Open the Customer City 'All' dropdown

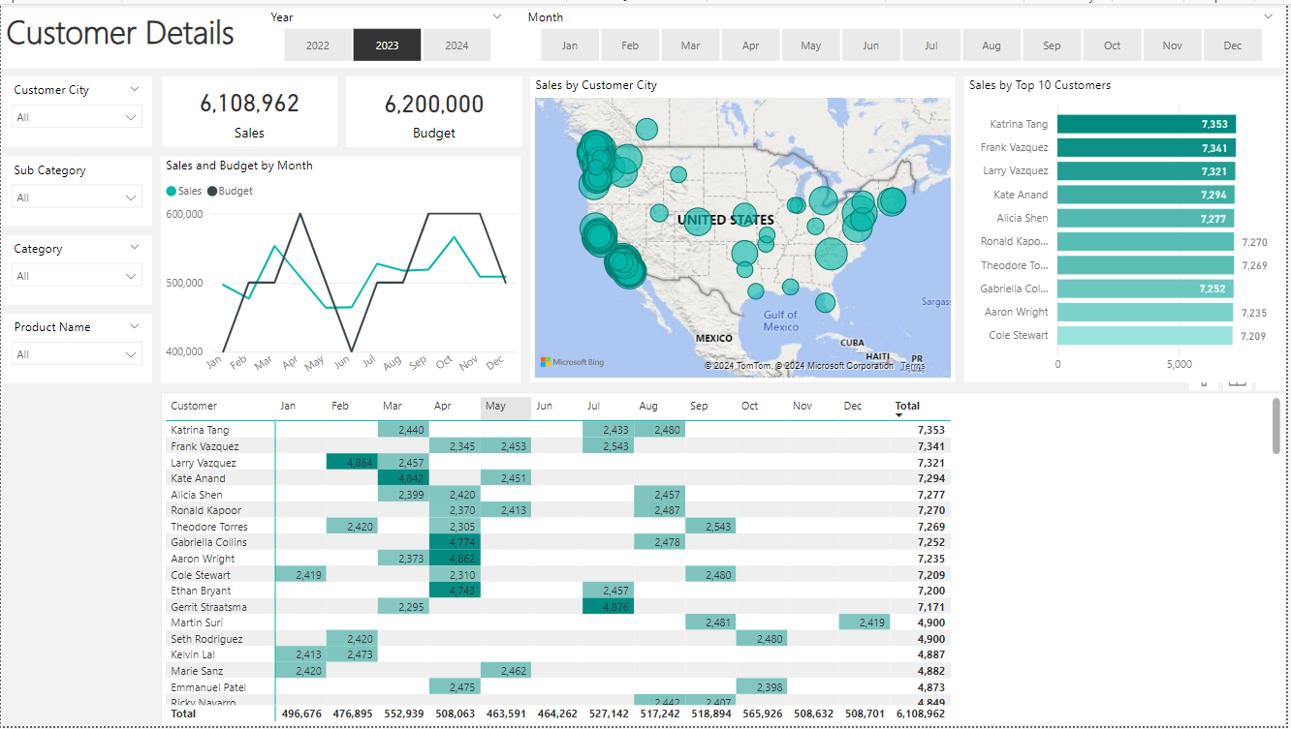(x=78, y=117)
